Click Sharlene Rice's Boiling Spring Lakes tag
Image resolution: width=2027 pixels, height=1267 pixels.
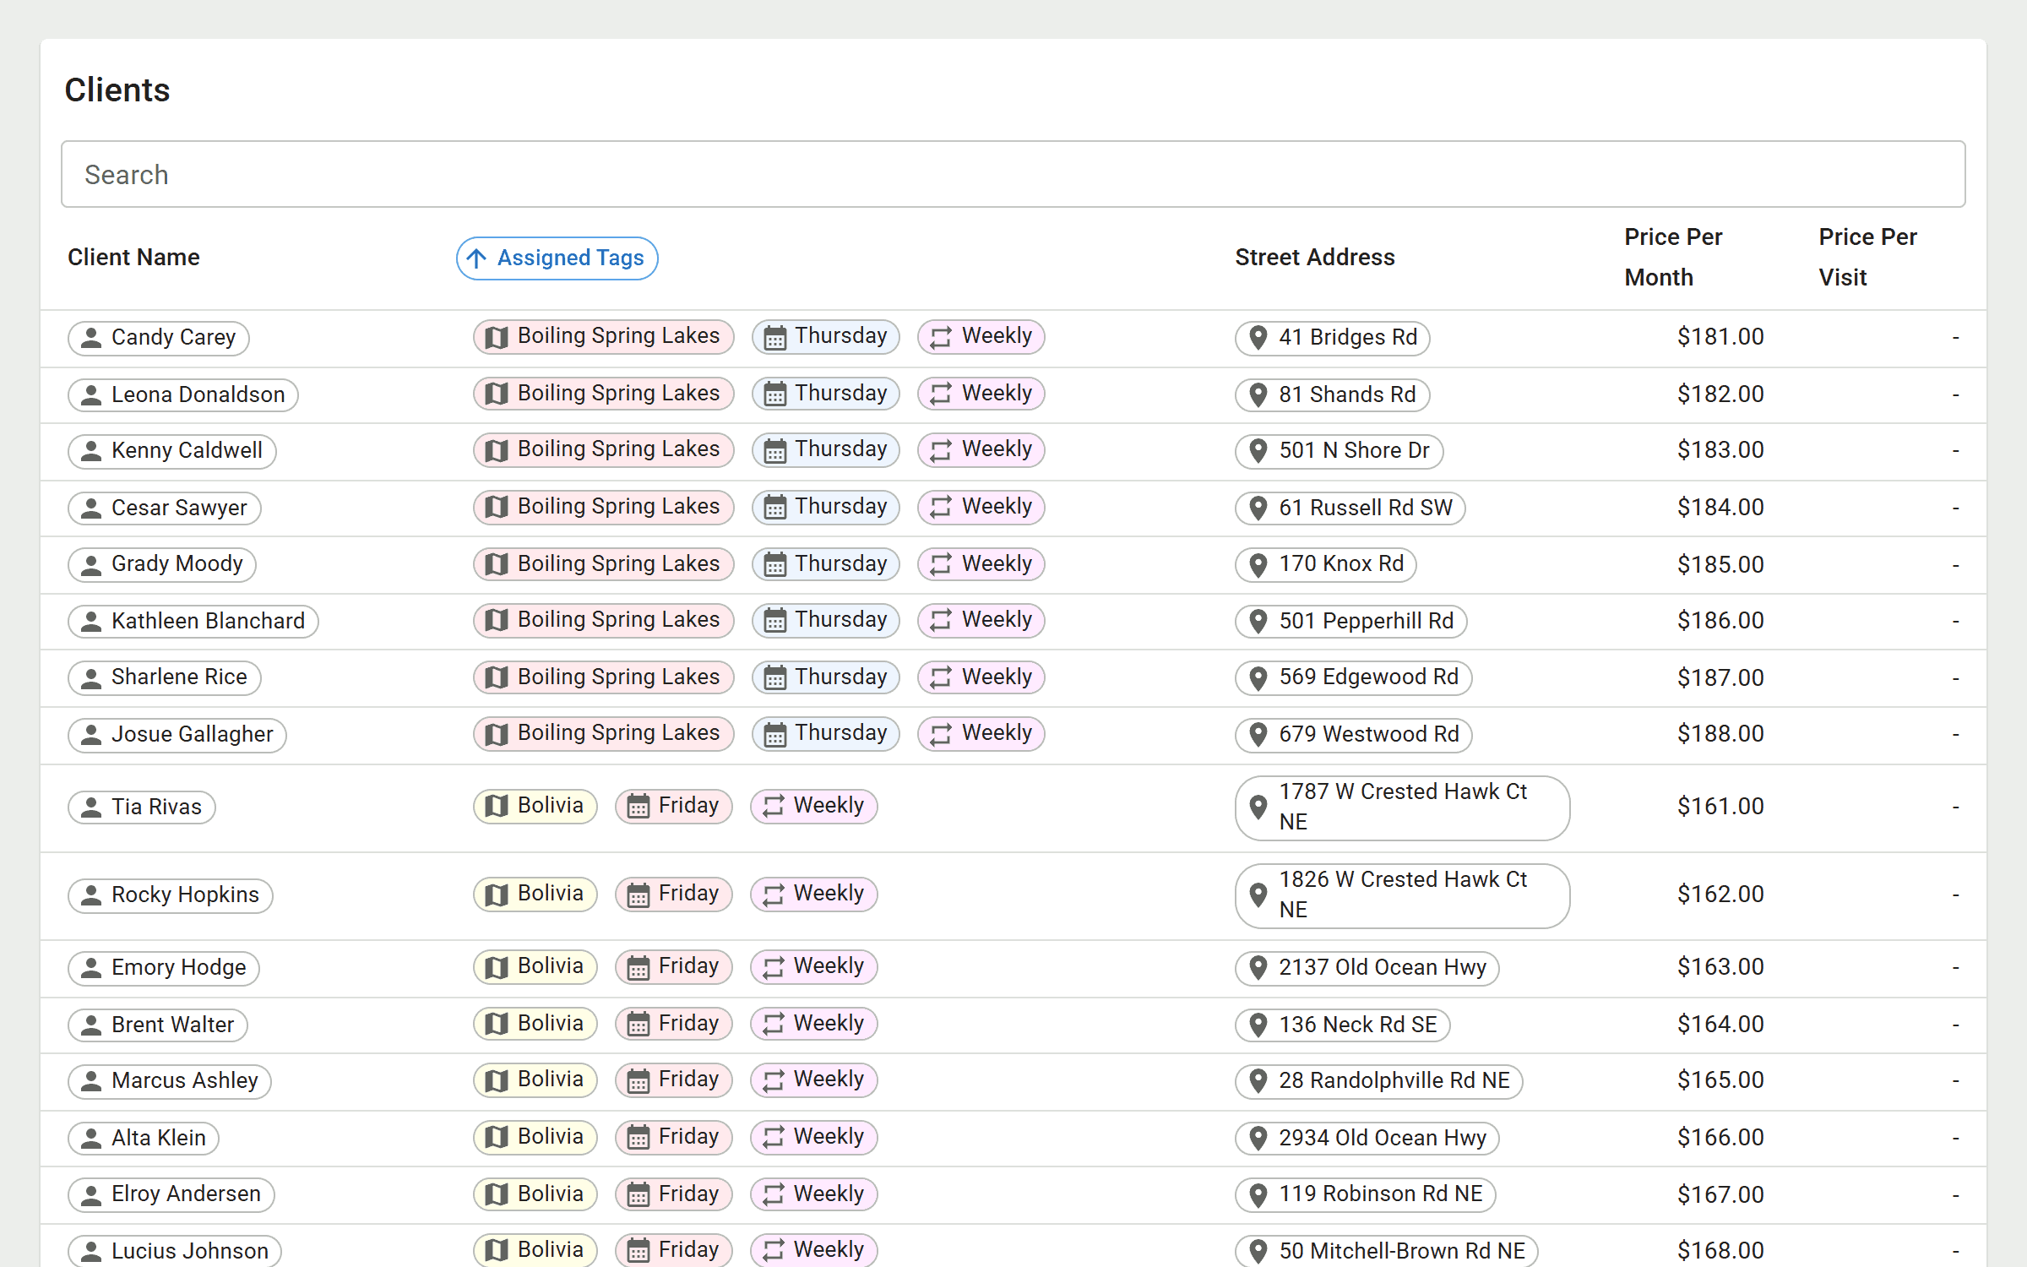603,677
